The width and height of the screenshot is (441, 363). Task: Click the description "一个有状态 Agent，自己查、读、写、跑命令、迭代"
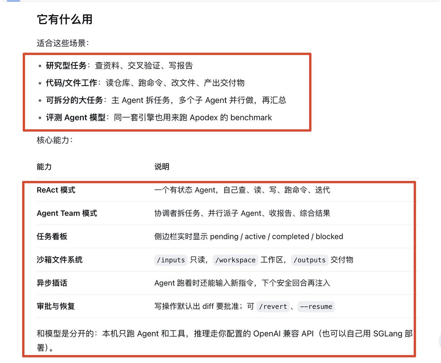click(x=242, y=190)
